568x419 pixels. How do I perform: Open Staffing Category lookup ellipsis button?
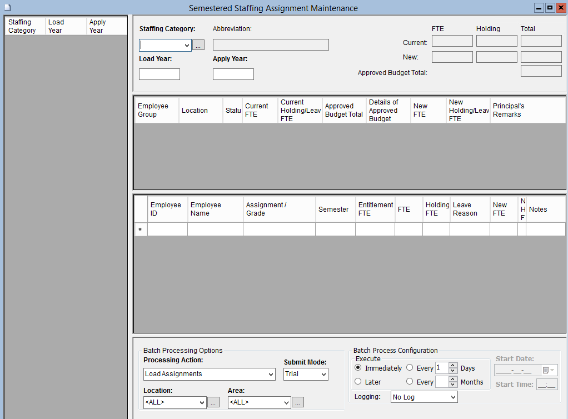[x=198, y=45]
